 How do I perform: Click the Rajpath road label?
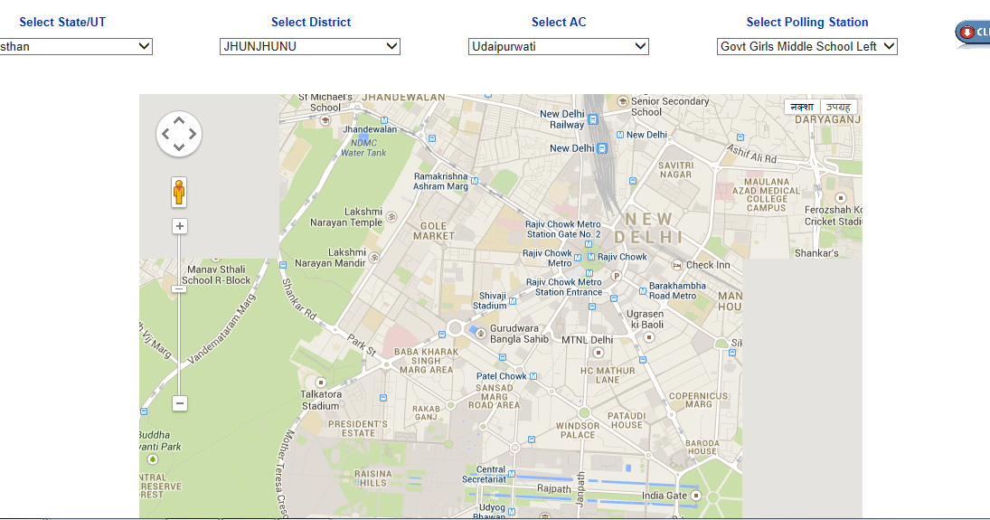pos(553,488)
